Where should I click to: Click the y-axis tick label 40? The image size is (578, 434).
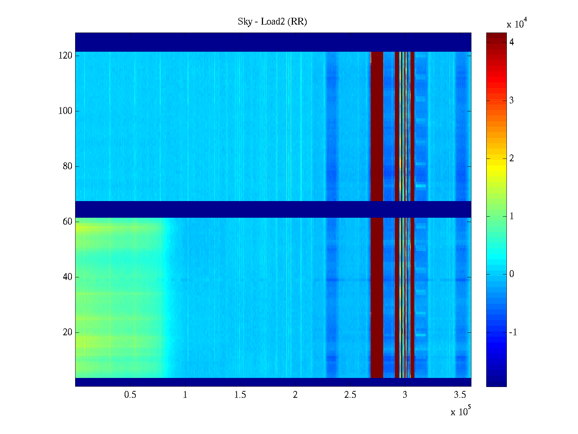[x=68, y=277]
